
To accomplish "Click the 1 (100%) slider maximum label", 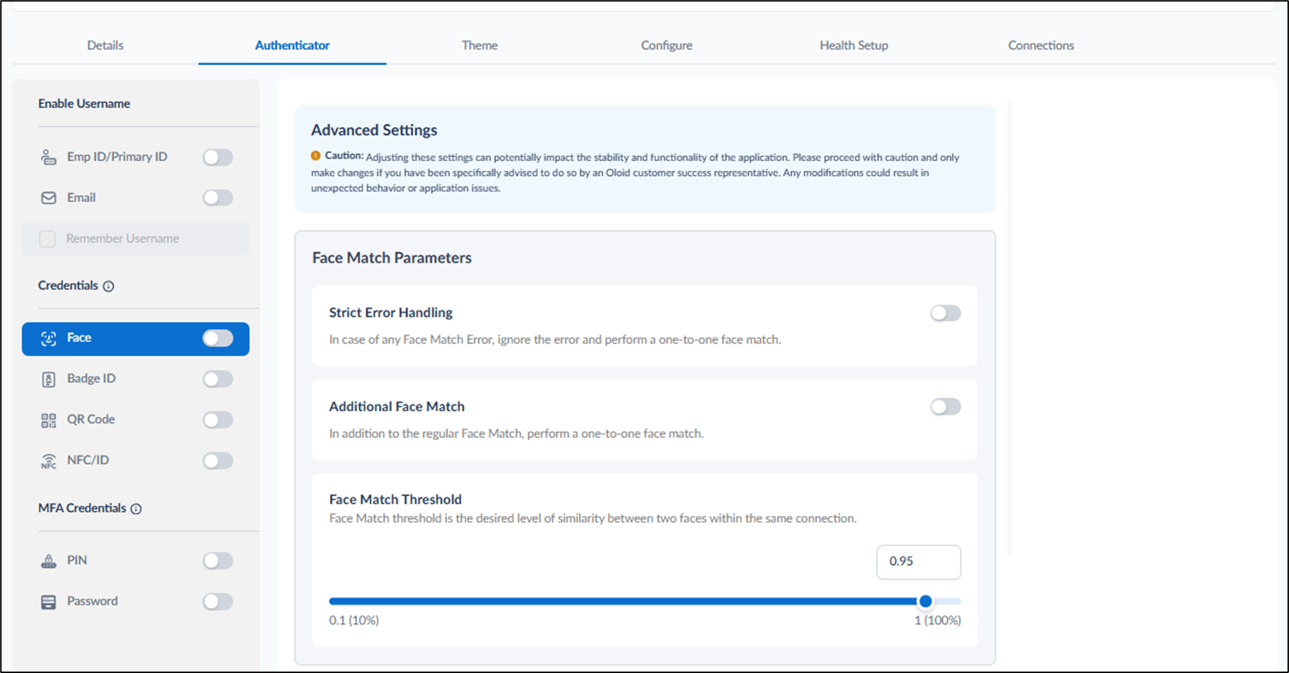I will pyautogui.click(x=938, y=620).
